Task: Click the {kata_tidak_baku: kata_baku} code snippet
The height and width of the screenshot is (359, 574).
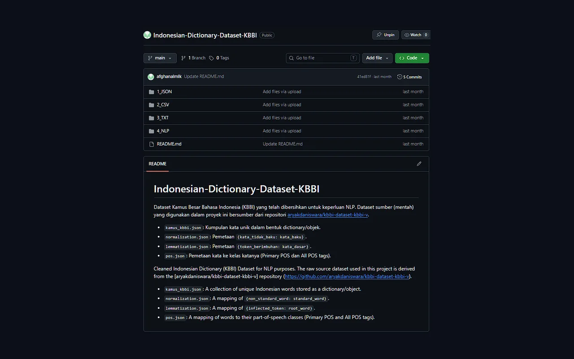Action: pyautogui.click(x=271, y=237)
